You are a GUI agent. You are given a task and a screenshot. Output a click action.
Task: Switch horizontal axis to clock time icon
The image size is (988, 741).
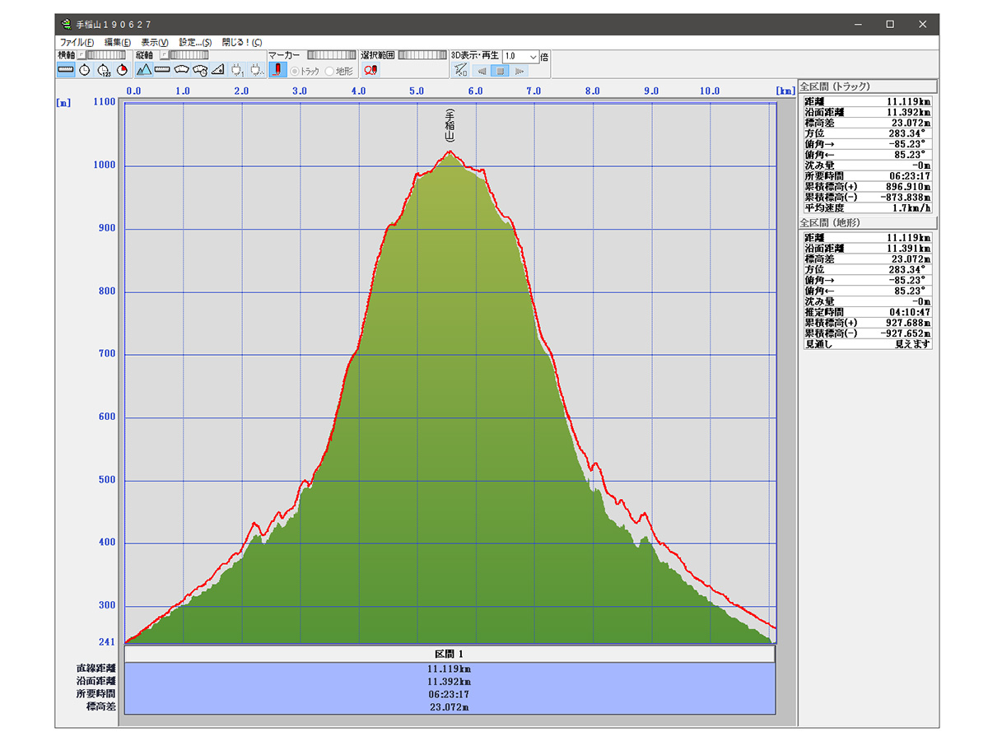(x=85, y=70)
